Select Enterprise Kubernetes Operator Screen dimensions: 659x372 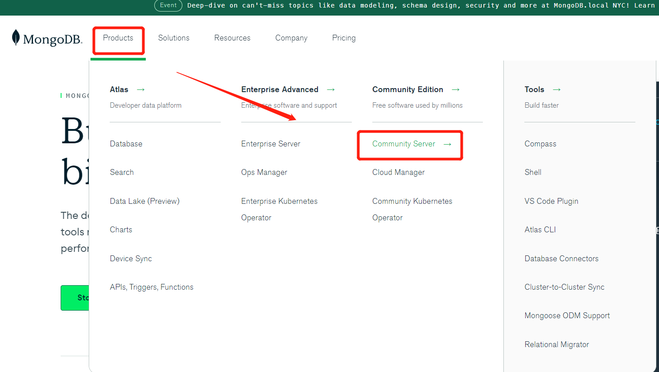pyautogui.click(x=279, y=209)
